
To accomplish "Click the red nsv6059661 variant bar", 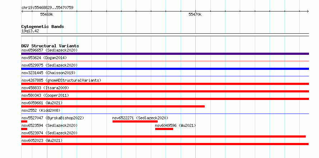I will [113, 106].
